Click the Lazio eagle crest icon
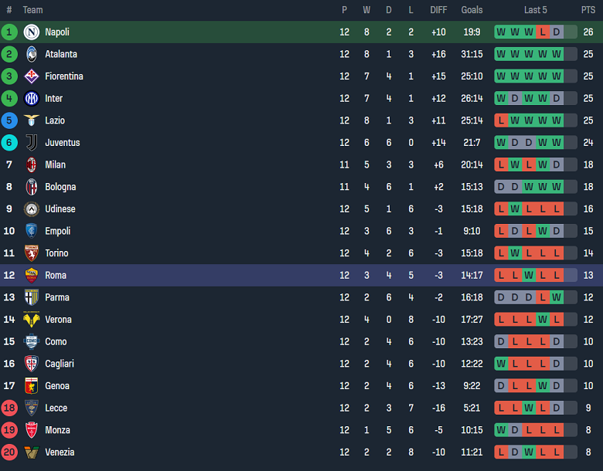 32,120
